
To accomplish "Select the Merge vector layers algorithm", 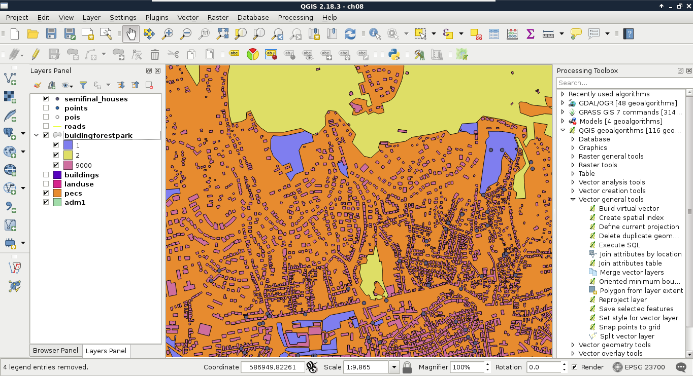I will pyautogui.click(x=632, y=272).
